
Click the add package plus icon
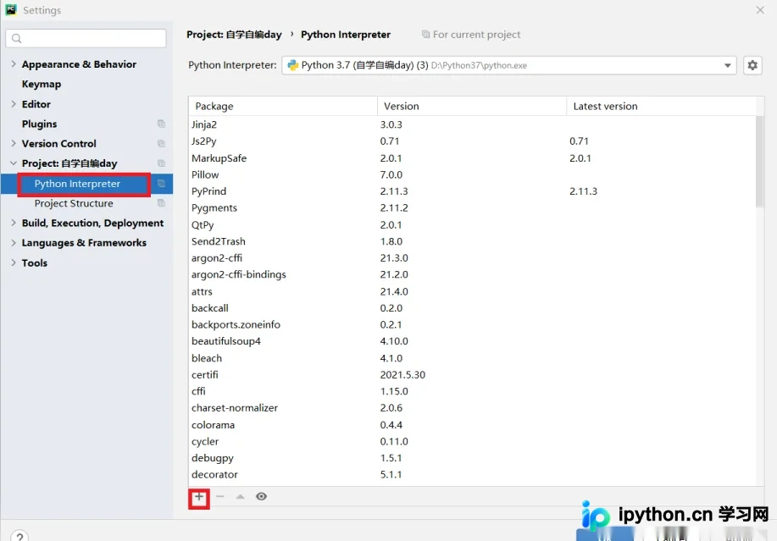[x=199, y=497]
